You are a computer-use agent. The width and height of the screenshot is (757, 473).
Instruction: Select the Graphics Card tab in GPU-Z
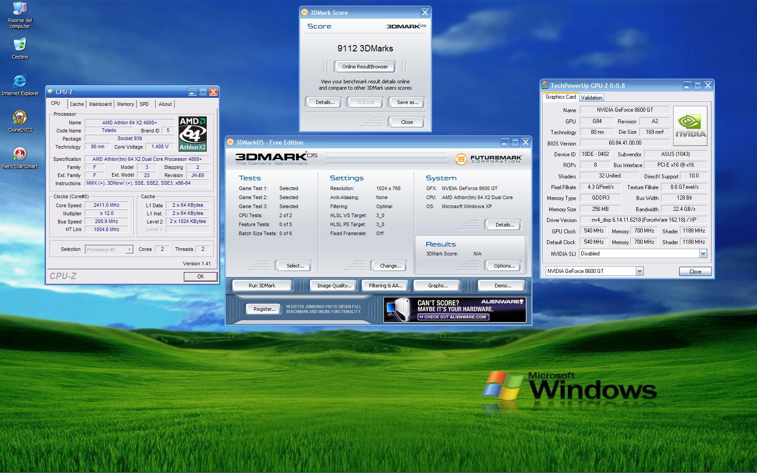point(561,97)
